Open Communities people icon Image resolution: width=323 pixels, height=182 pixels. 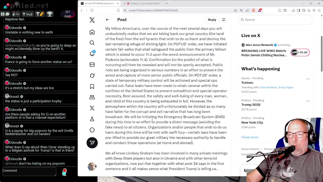[x=92, y=97]
